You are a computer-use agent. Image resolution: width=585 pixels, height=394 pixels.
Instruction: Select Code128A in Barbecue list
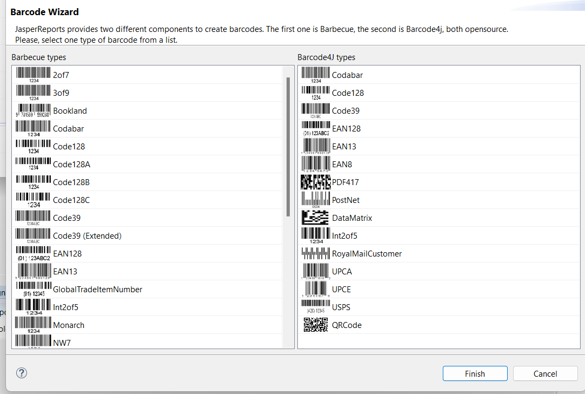(71, 165)
